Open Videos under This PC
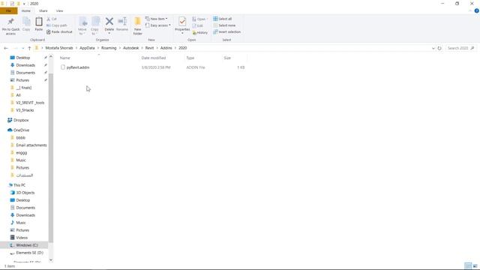This screenshot has width=480, height=270. coord(22,238)
